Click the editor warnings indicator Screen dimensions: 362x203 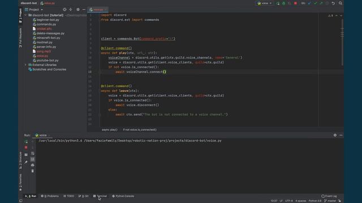(x=330, y=15)
